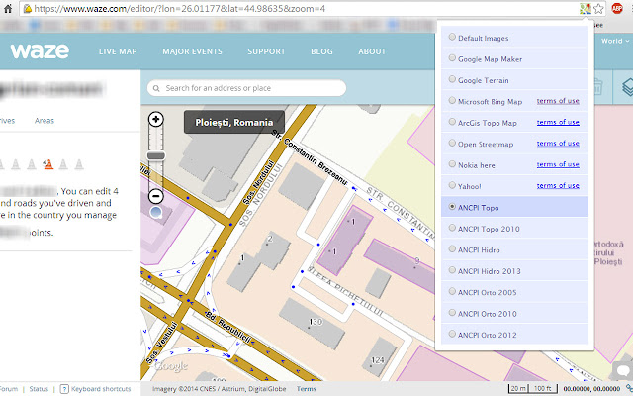Open Nokia here terms of use link
The width and height of the screenshot is (633, 396).
[558, 164]
